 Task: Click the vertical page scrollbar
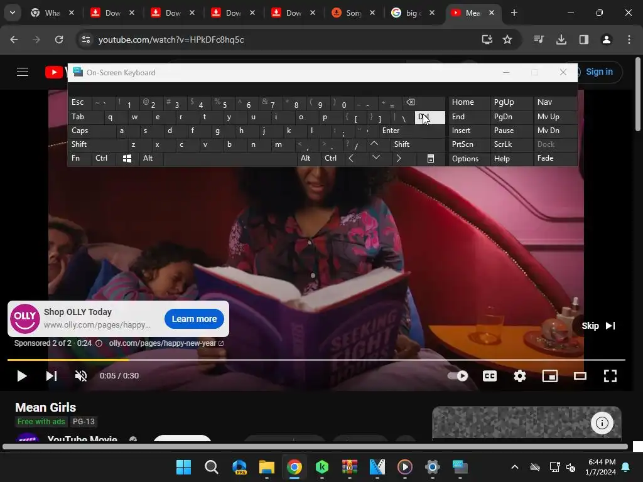coord(638,94)
